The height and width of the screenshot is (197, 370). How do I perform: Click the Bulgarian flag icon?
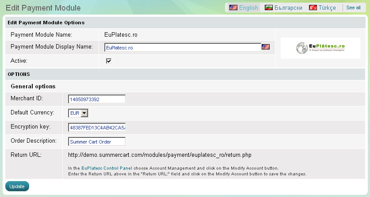pos(268,8)
